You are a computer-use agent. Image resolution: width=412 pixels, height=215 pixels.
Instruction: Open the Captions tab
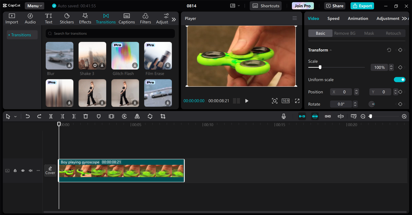pos(126,19)
